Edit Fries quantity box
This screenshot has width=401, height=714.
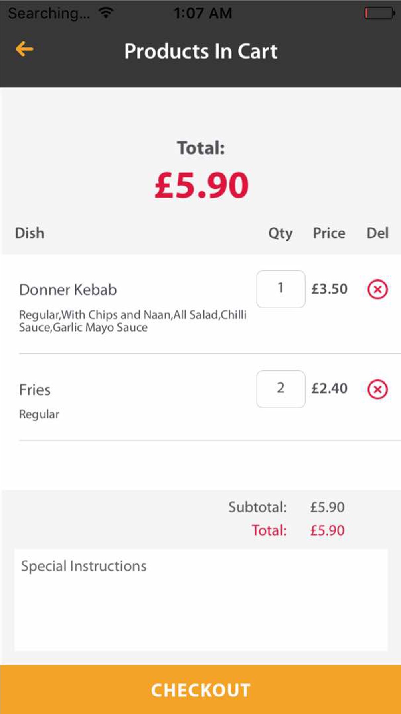coord(281,389)
